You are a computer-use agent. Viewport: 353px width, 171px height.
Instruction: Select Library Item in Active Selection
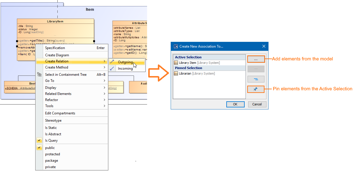tap(210, 63)
